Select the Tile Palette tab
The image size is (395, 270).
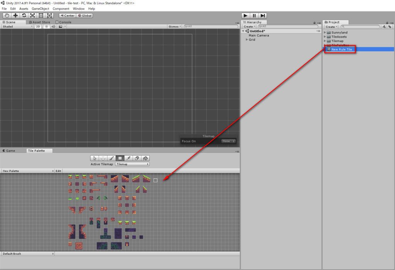pyautogui.click(x=37, y=151)
